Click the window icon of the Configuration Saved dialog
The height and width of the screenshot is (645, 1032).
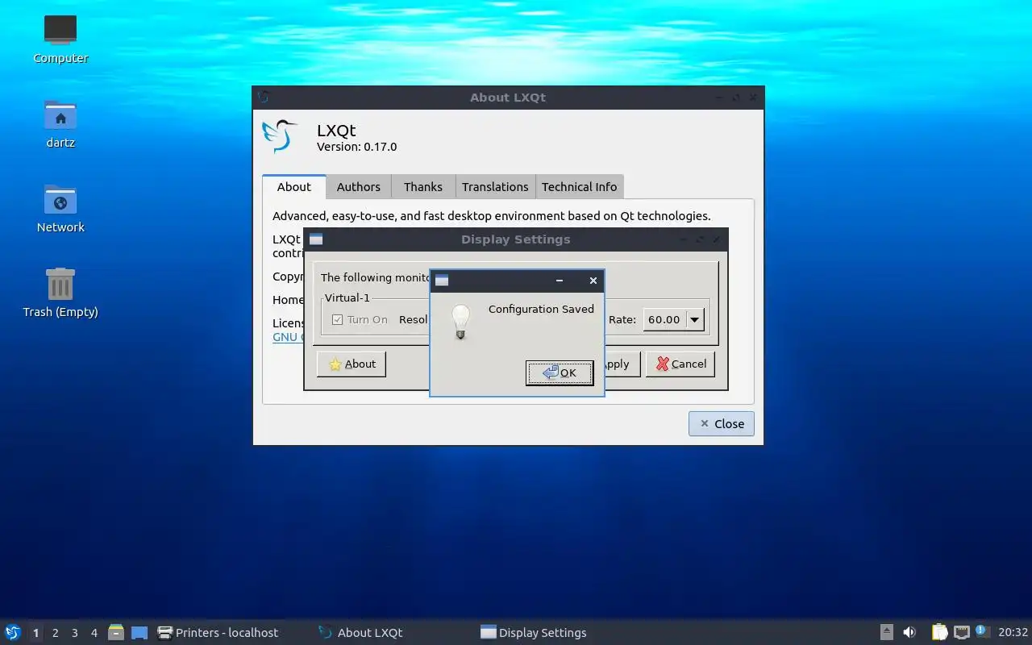coord(442,281)
